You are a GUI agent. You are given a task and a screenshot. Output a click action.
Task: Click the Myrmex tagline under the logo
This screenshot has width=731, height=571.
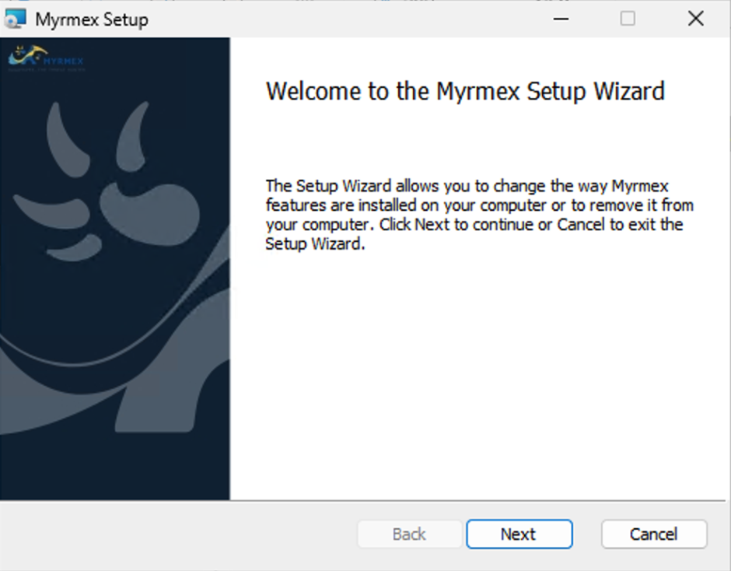pos(47,70)
